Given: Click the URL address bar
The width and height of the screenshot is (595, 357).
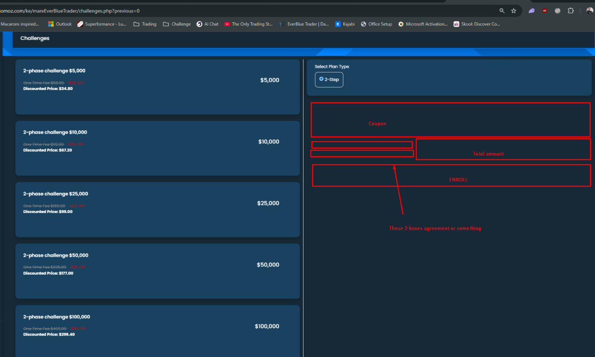Looking at the screenshot, I should [257, 11].
